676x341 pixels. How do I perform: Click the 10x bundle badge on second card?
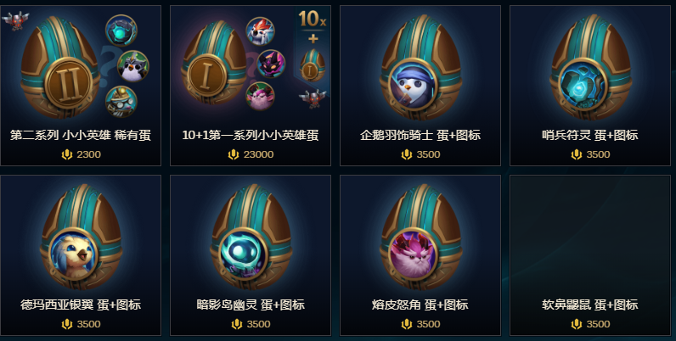click(x=313, y=19)
